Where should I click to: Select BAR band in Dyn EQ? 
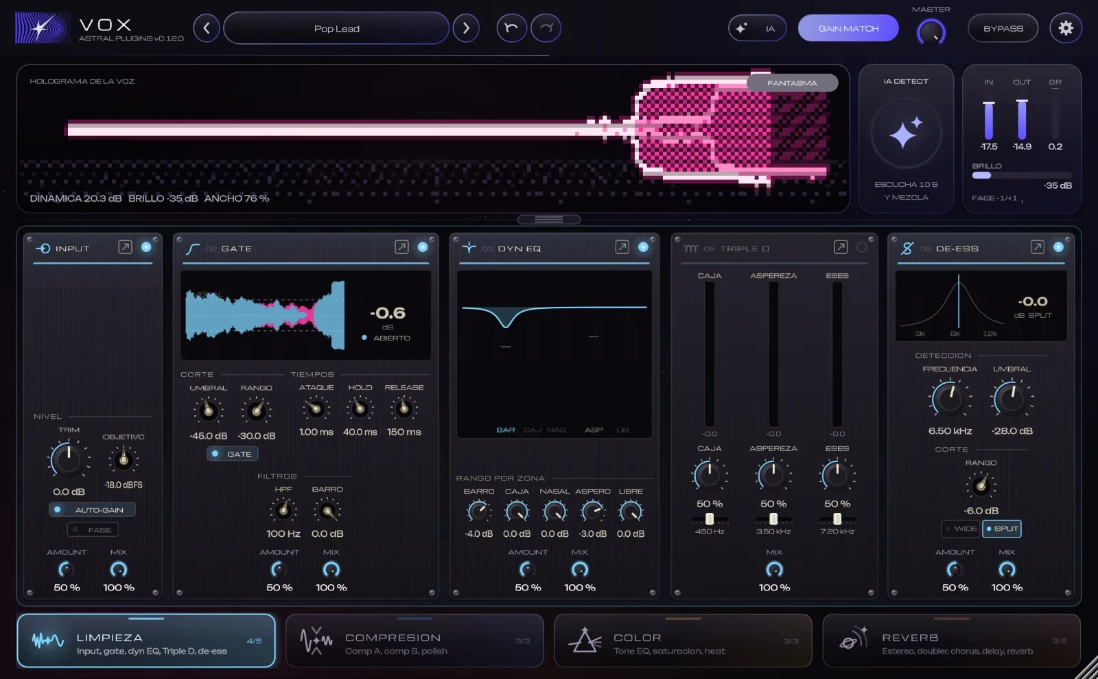tap(506, 430)
